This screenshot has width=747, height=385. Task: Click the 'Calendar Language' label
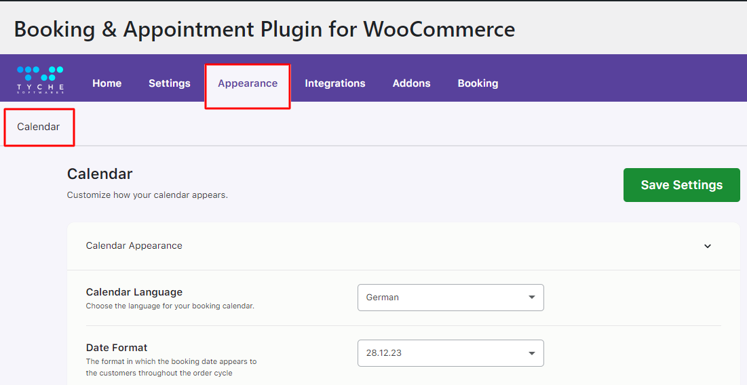134,292
